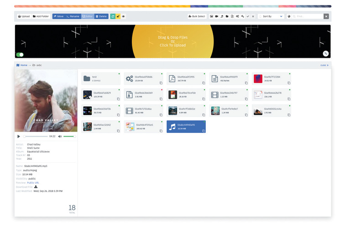Click the green refresh icon

113,16
